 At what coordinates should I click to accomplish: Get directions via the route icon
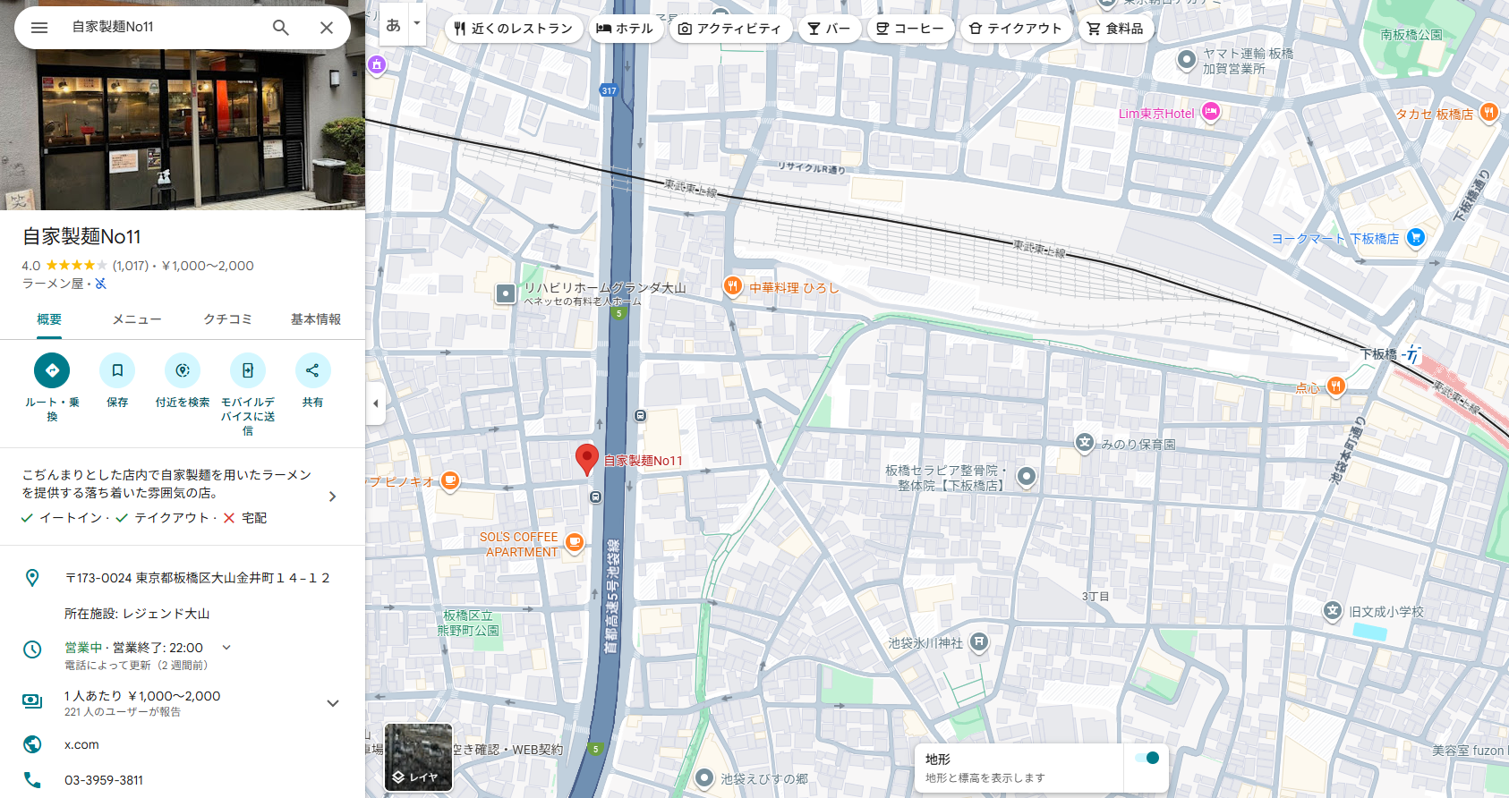pyautogui.click(x=52, y=370)
